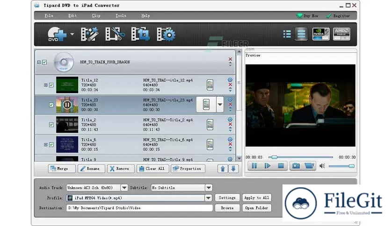Viewport: 391px width, 226px height.
Task: Open Load DVD dropdown arrow
Action: (x=72, y=34)
